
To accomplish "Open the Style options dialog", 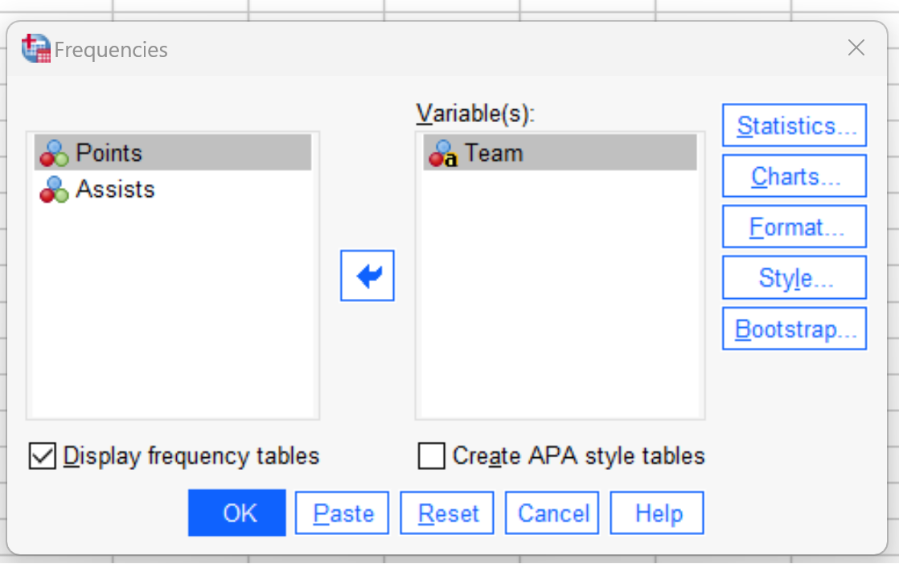I will tap(794, 277).
